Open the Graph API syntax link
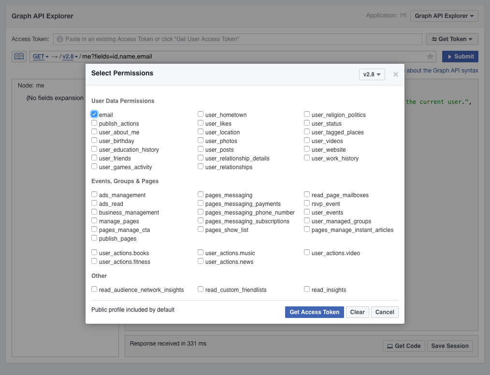 coord(442,71)
